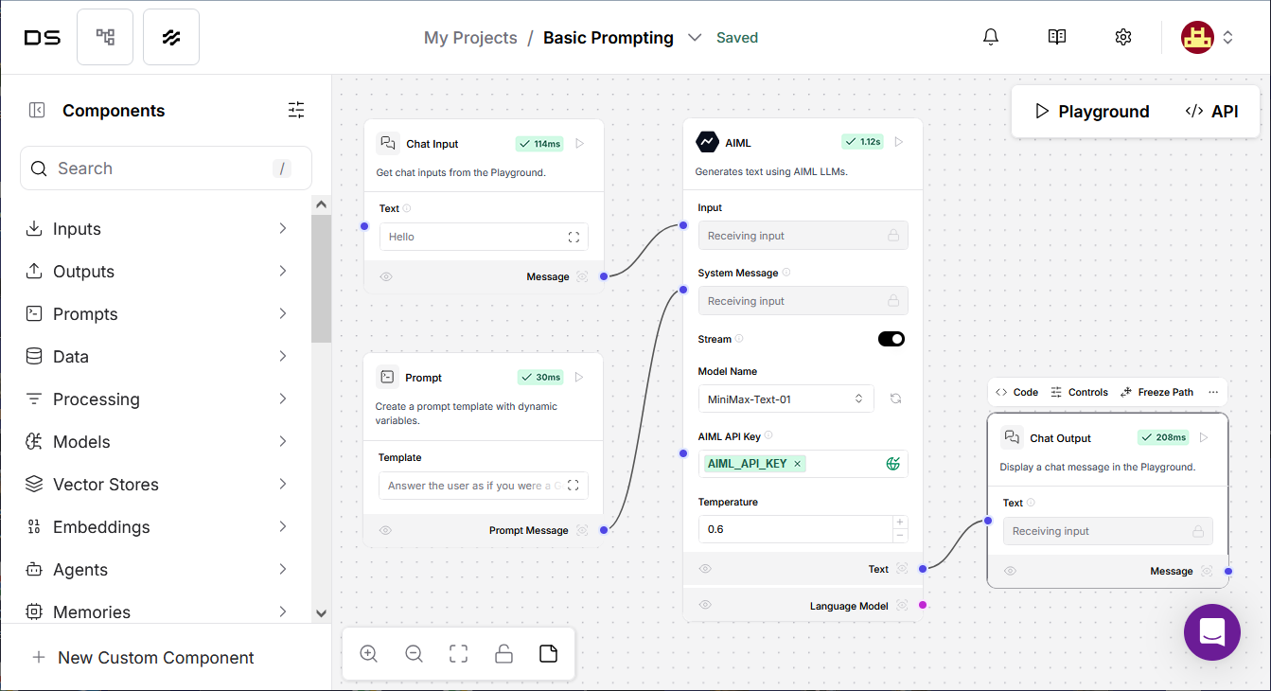Click the fit view canvas icon
The height and width of the screenshot is (691, 1271).
click(x=459, y=654)
